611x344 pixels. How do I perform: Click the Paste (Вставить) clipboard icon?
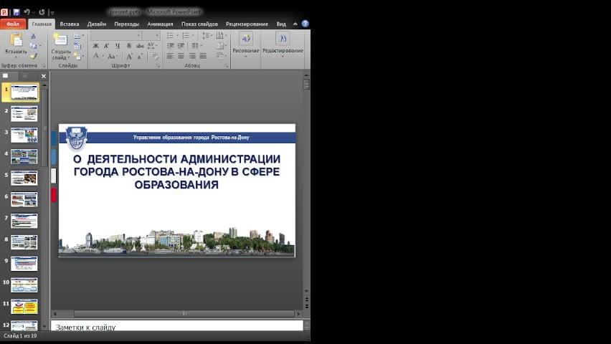[x=16, y=40]
